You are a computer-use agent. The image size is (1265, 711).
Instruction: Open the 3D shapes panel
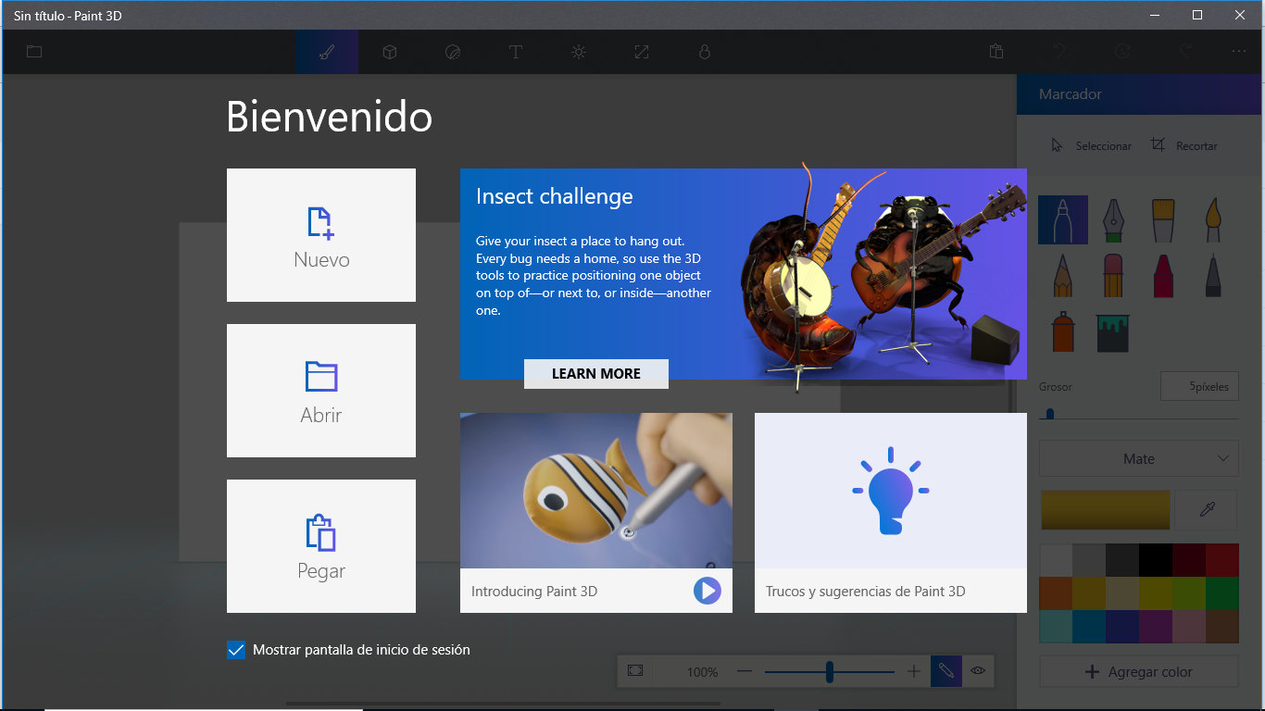coord(389,52)
